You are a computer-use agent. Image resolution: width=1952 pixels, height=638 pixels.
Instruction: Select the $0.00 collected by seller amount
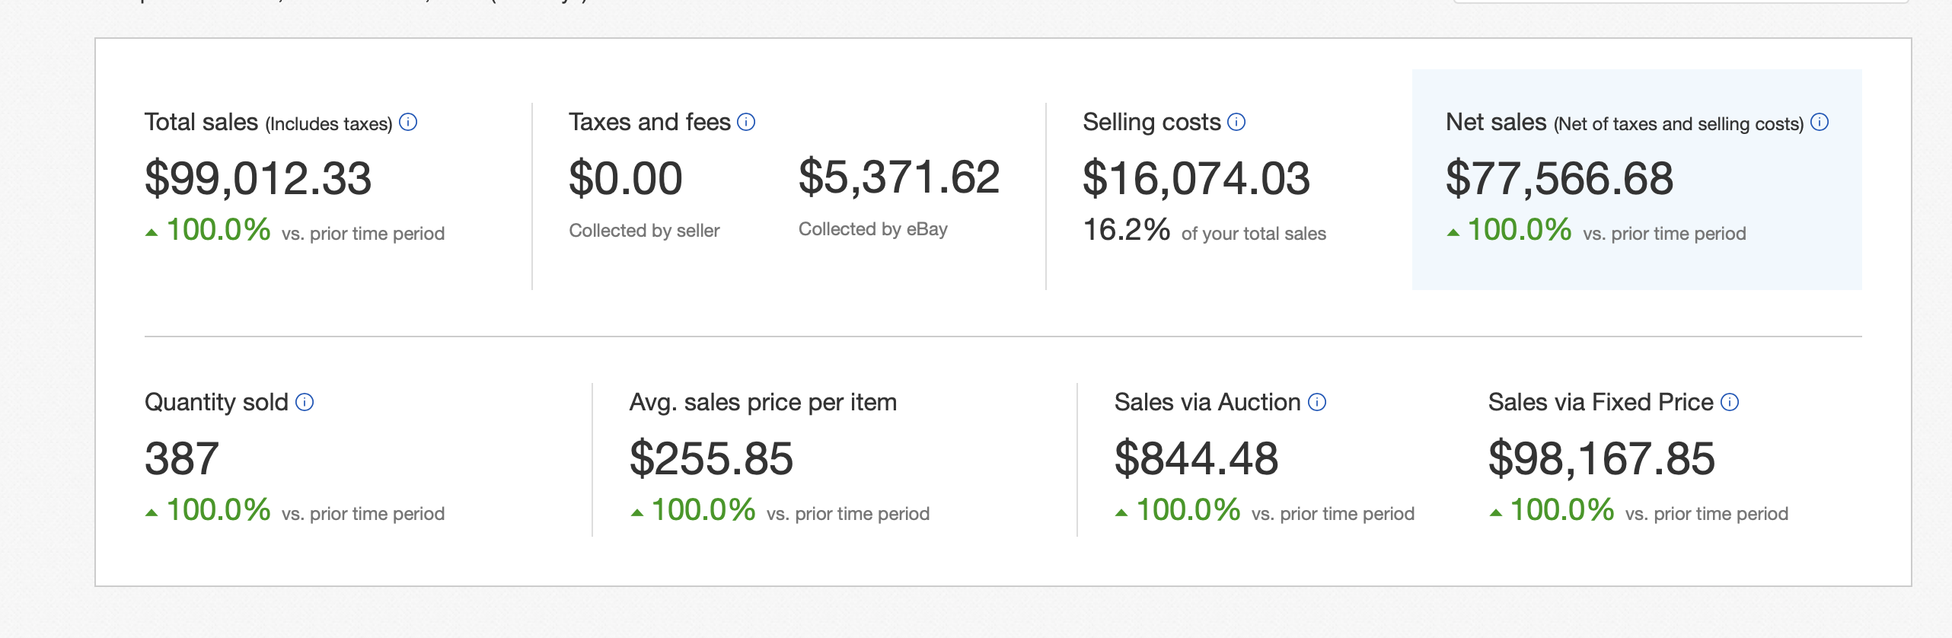pos(626,179)
